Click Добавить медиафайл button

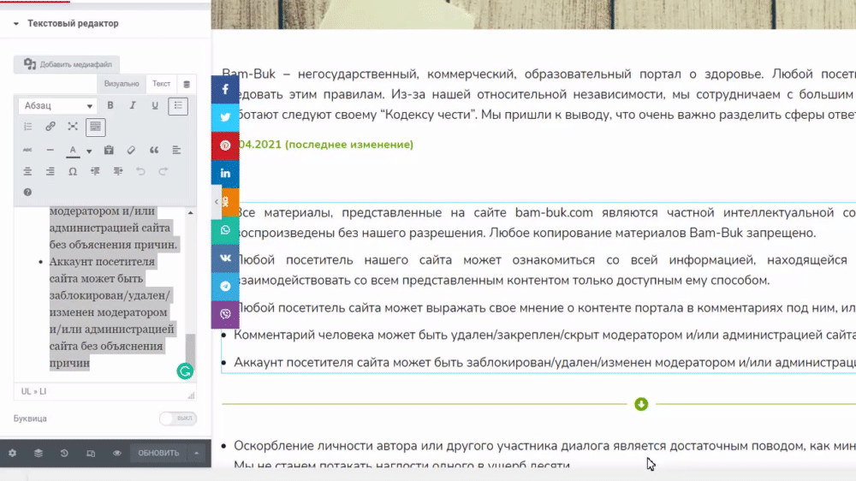[67, 64]
